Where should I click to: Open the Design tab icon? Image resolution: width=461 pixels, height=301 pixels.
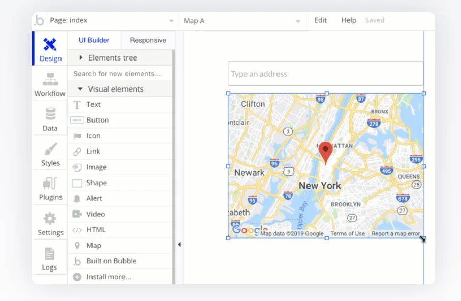[x=50, y=45]
